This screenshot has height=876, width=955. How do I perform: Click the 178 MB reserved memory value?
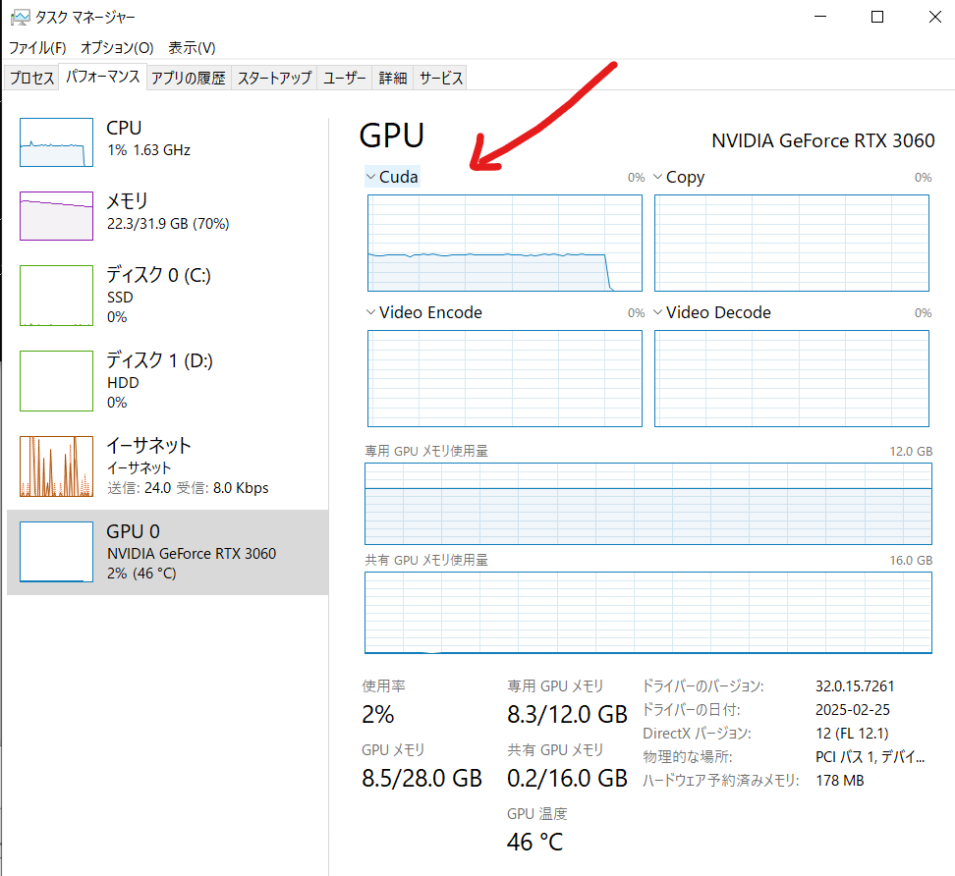pos(840,781)
